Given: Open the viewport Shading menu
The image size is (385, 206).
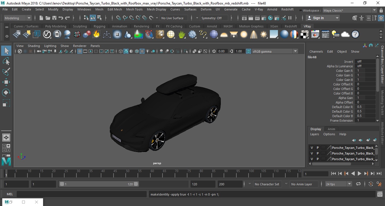Looking at the screenshot, I should point(34,46).
